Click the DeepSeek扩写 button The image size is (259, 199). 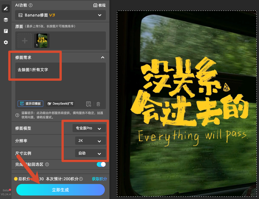(60, 104)
